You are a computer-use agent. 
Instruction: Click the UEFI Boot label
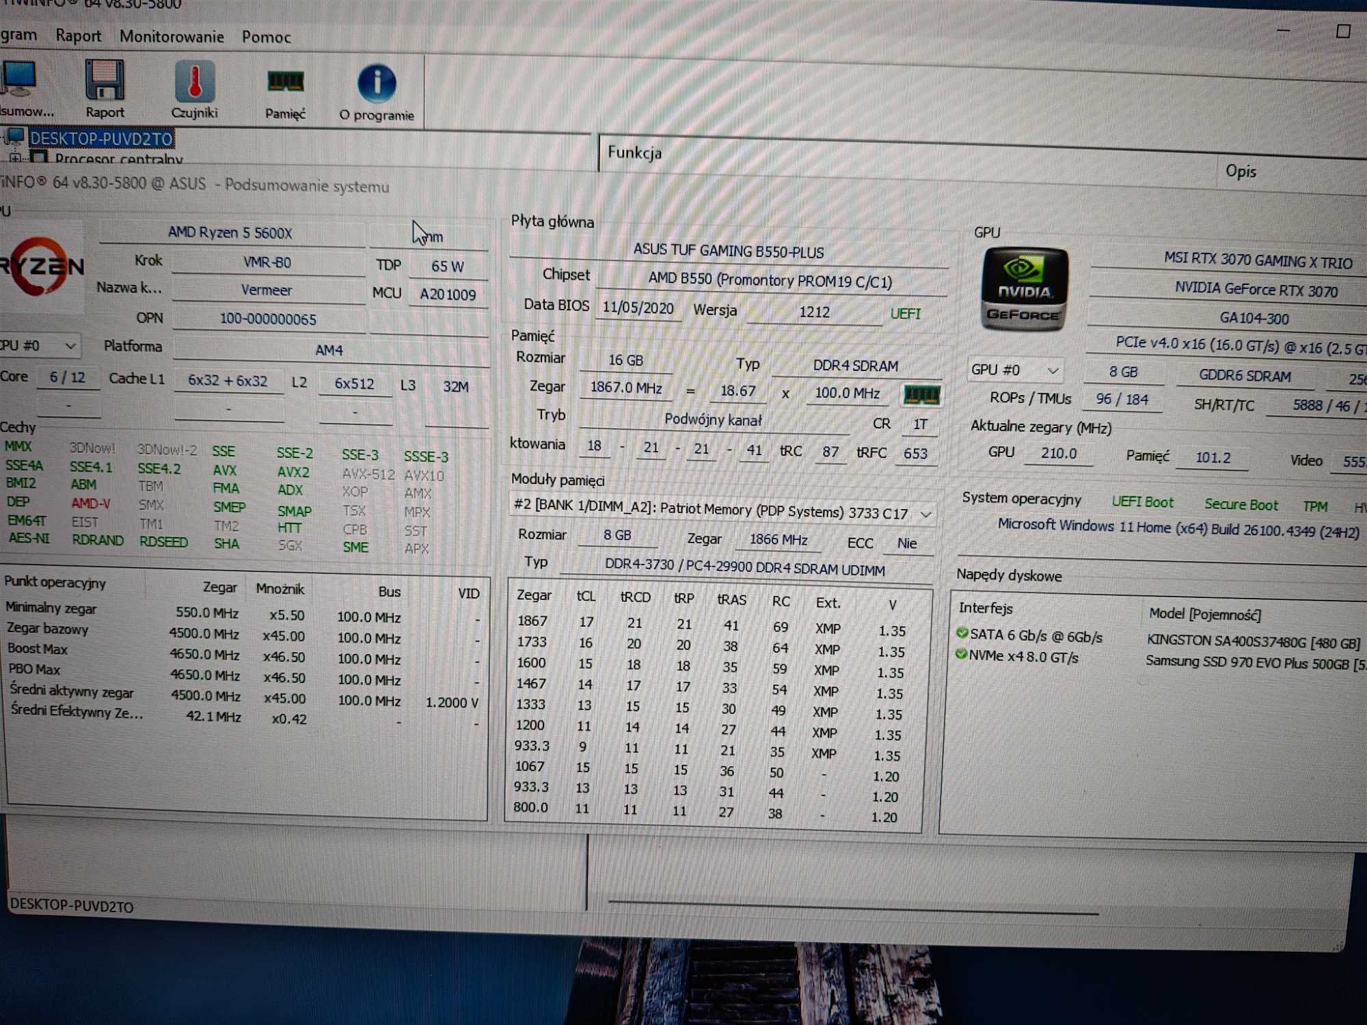(x=1142, y=502)
